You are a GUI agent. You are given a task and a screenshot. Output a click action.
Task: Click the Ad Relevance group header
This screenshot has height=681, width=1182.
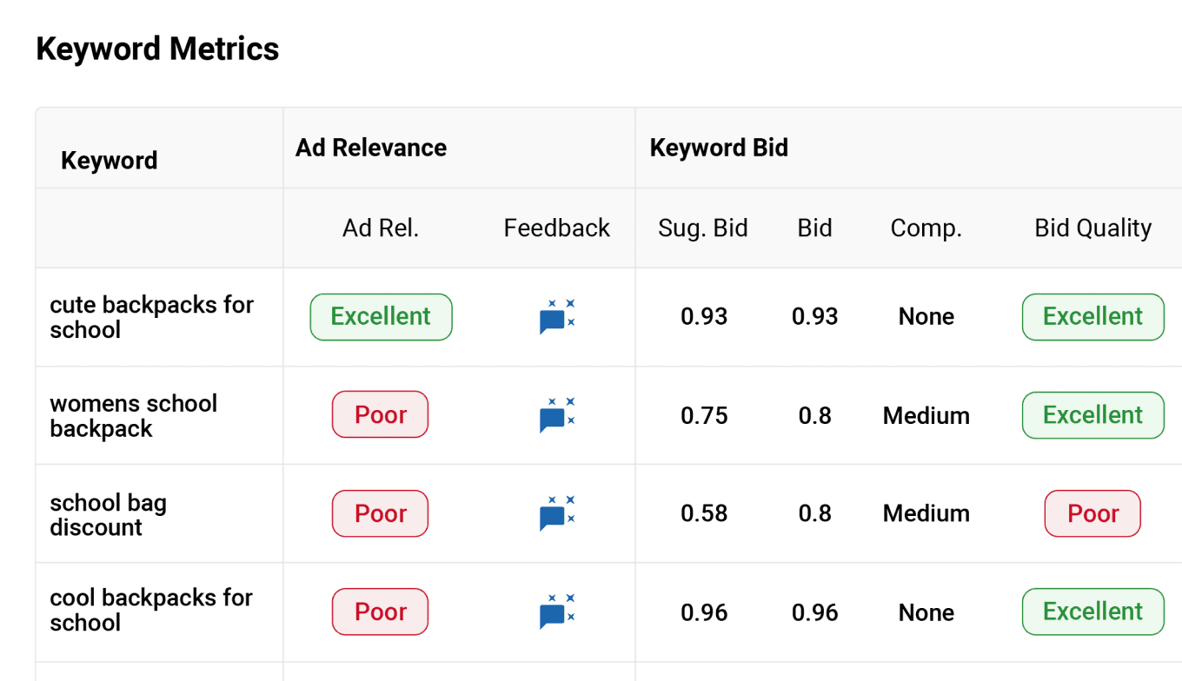pos(371,148)
